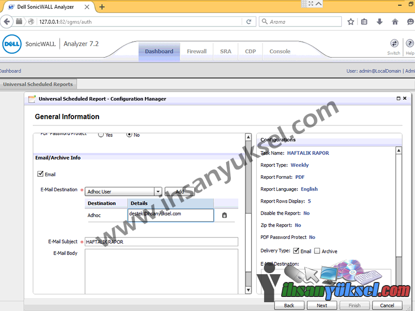The height and width of the screenshot is (311, 415).
Task: Click the Cancel button
Action: pos(387,305)
